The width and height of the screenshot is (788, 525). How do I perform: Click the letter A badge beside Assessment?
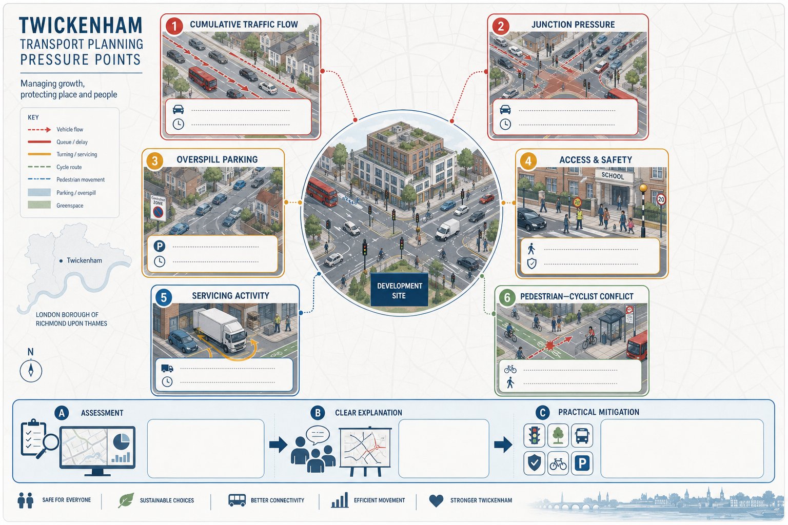(x=62, y=413)
